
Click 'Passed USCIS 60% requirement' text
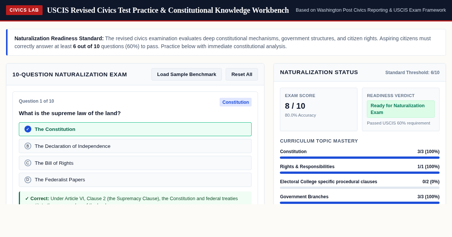(x=399, y=123)
